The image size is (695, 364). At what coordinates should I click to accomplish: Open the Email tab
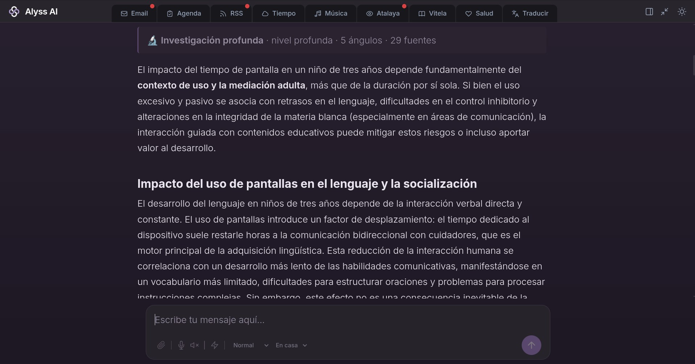click(x=134, y=13)
